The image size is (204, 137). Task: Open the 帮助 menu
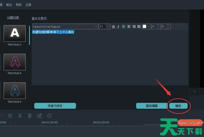click(19, 5)
